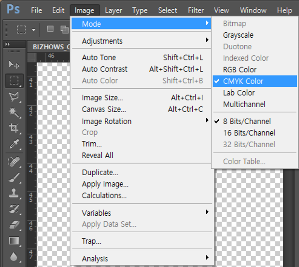Select the Healing Brush tool

point(14,162)
